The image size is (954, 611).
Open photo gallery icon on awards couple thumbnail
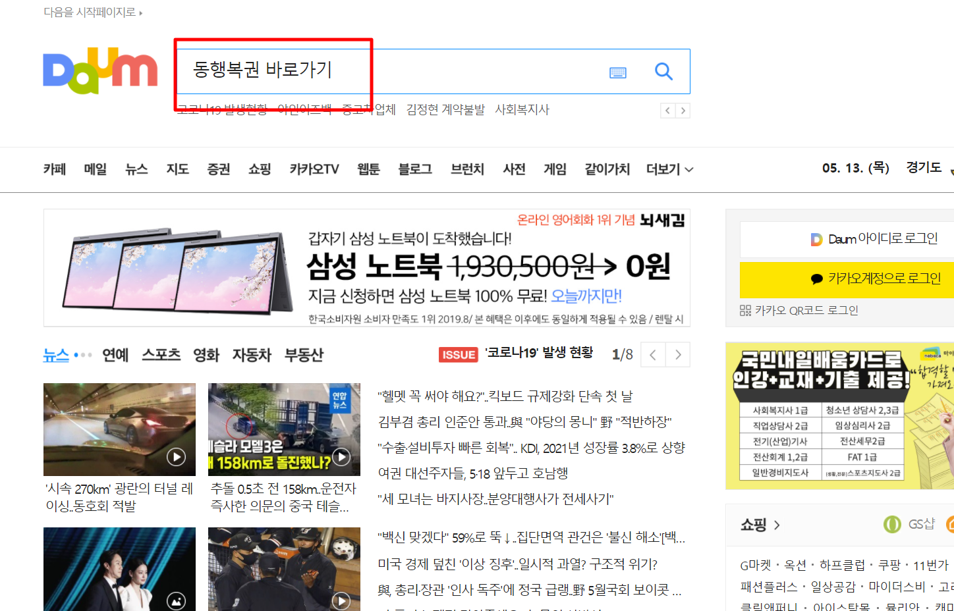176,600
